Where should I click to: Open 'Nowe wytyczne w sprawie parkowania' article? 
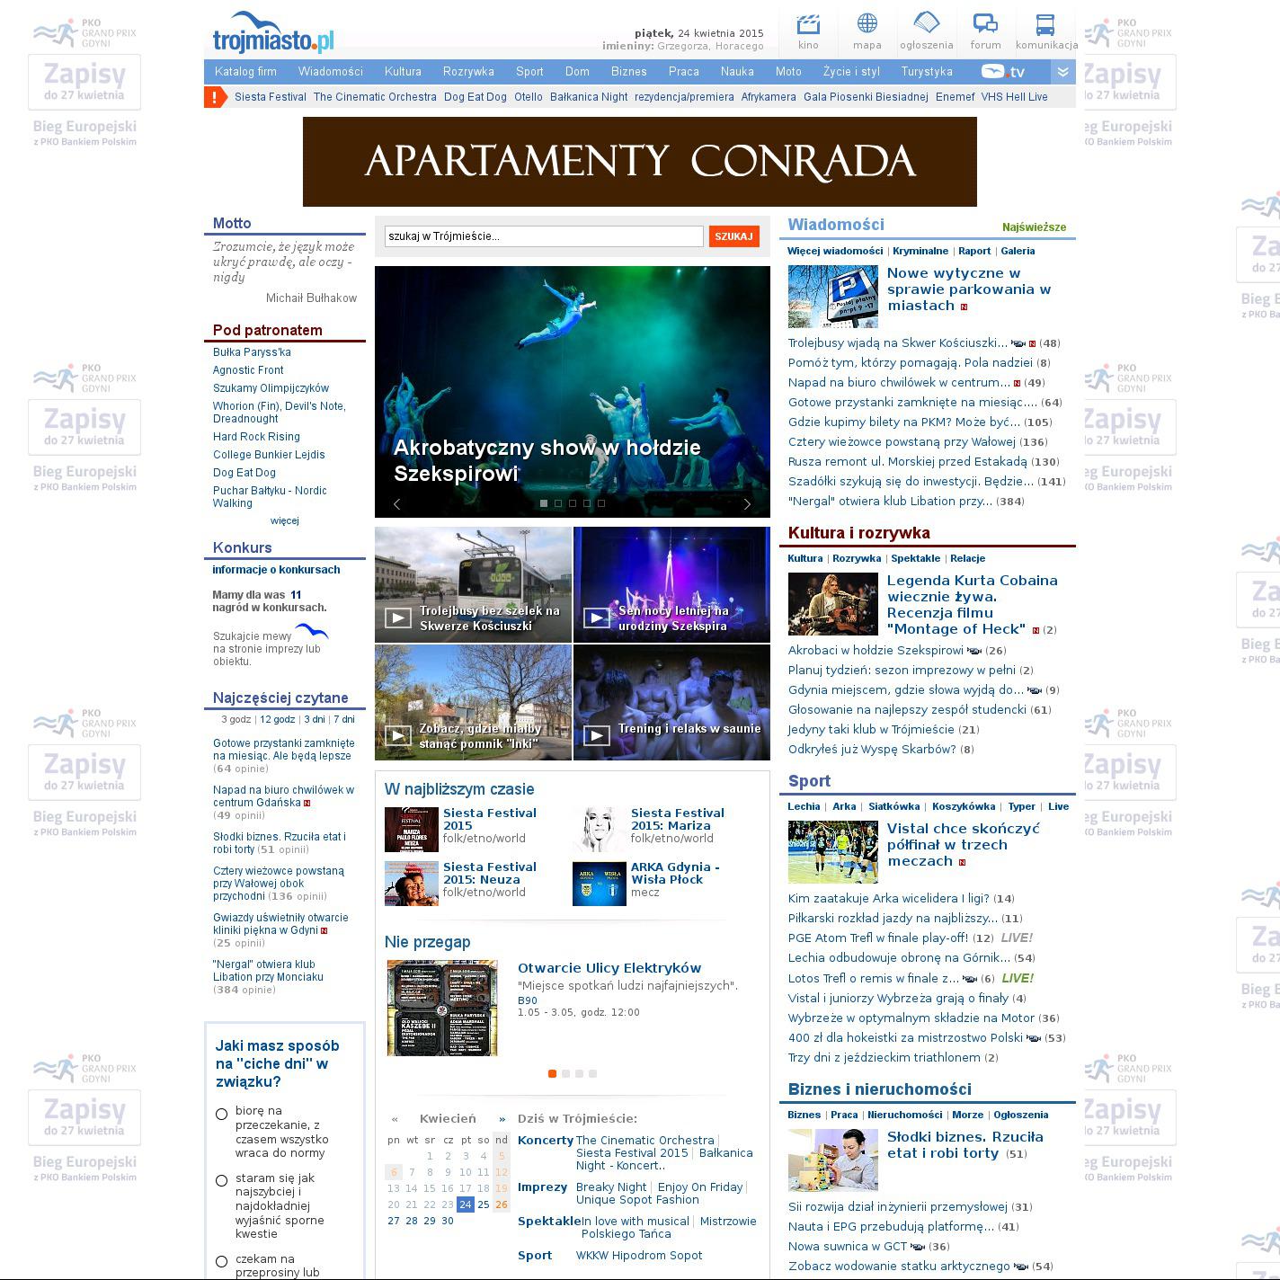pos(969,289)
